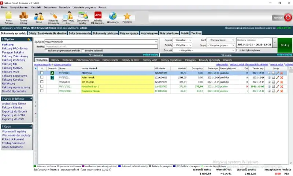
Task: Enable 'pokaż tylko wybrane' checkbox
Action: click(x=237, y=50)
